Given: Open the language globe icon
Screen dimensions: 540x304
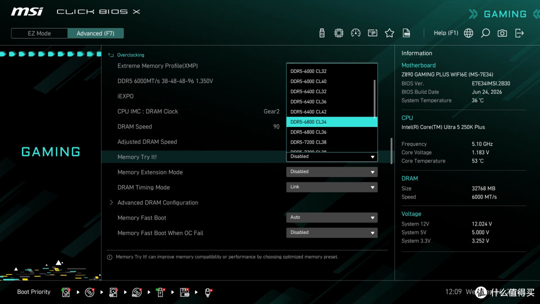Looking at the screenshot, I should click(468, 33).
